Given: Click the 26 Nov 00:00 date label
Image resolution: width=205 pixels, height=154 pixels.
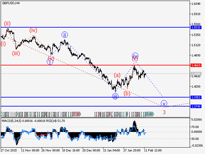Looking at the screenshot, I should [x=51, y=150].
